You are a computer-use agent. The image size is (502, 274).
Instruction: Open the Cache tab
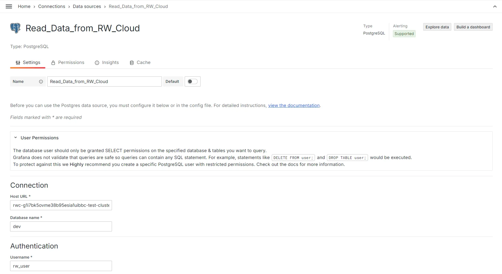[x=140, y=63]
